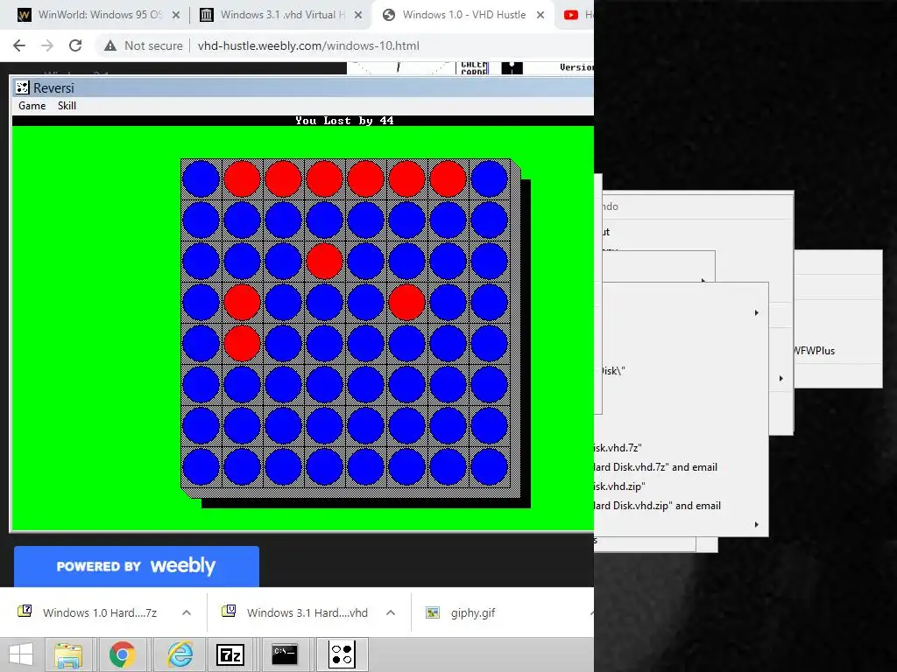
Task: Expand the submenu arrow beside WFWPlus menu
Action: click(781, 378)
